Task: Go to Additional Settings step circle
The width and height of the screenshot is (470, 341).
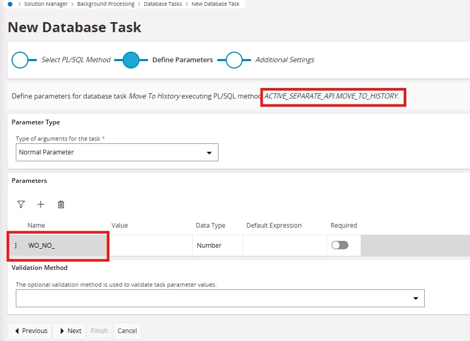Action: coord(234,60)
